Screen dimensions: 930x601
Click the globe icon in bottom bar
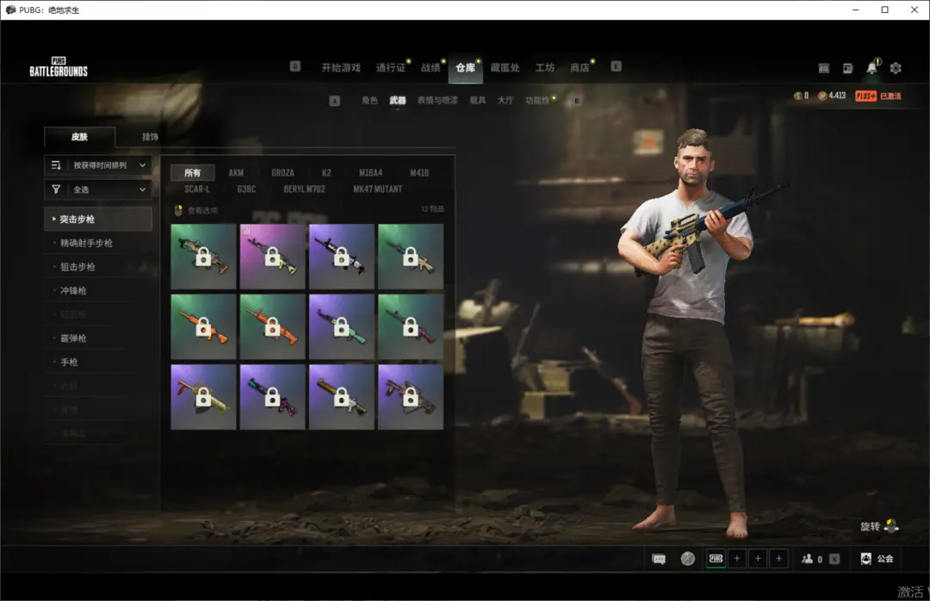(687, 559)
